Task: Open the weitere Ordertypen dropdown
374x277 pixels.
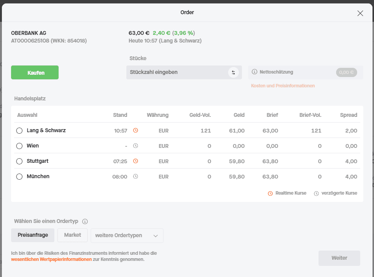Action: tap(127, 236)
